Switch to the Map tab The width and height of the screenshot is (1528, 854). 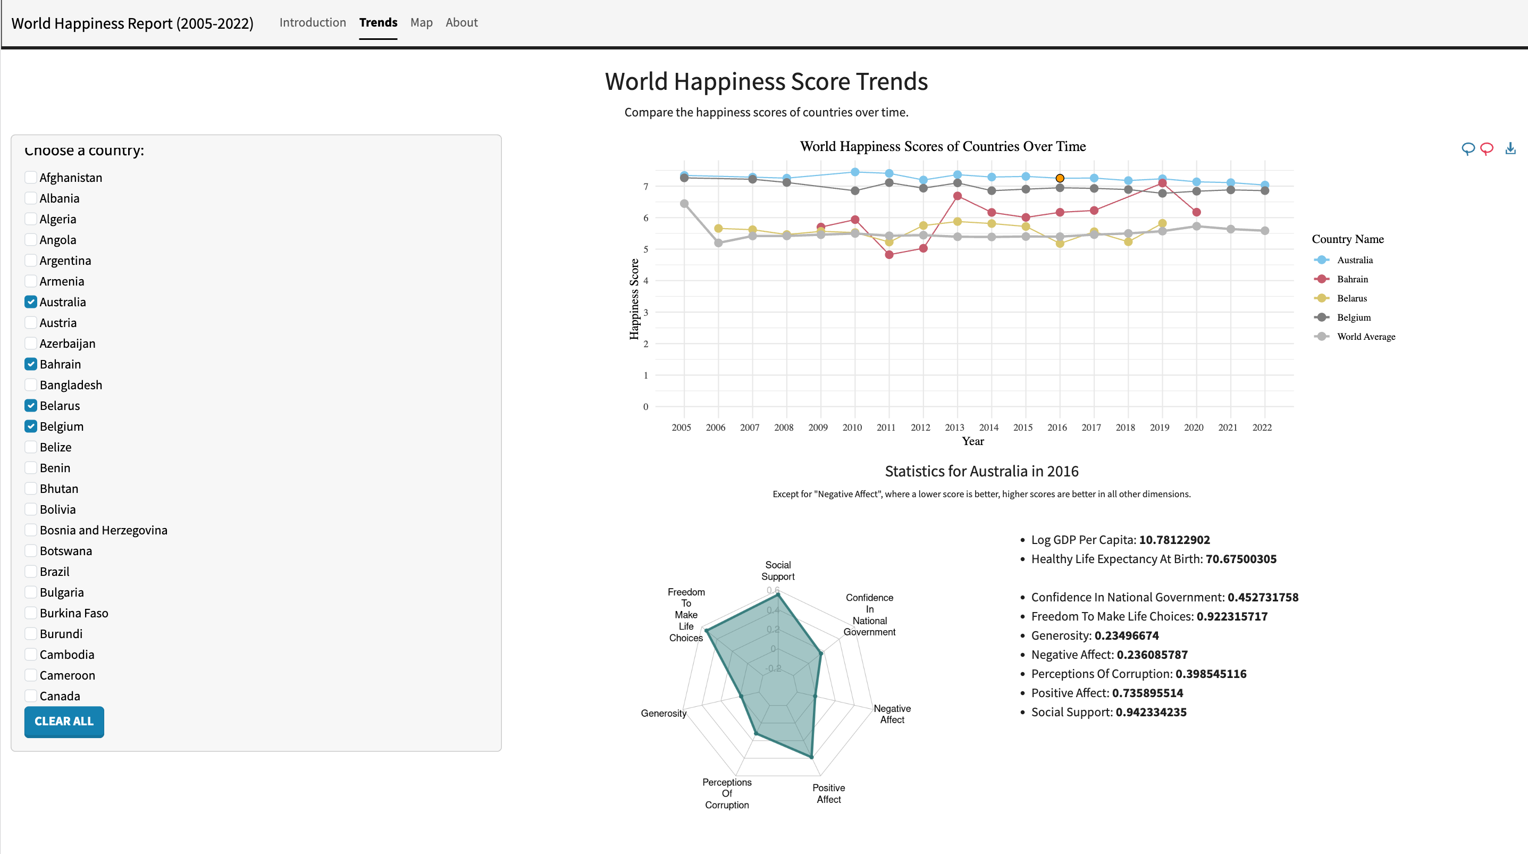421,22
